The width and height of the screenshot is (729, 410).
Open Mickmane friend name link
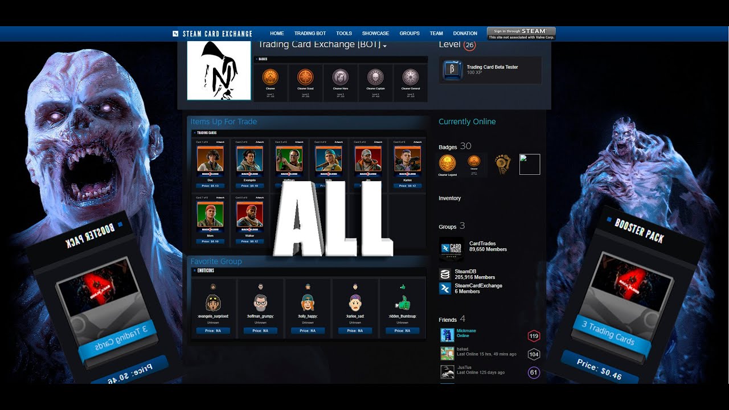coord(466,331)
